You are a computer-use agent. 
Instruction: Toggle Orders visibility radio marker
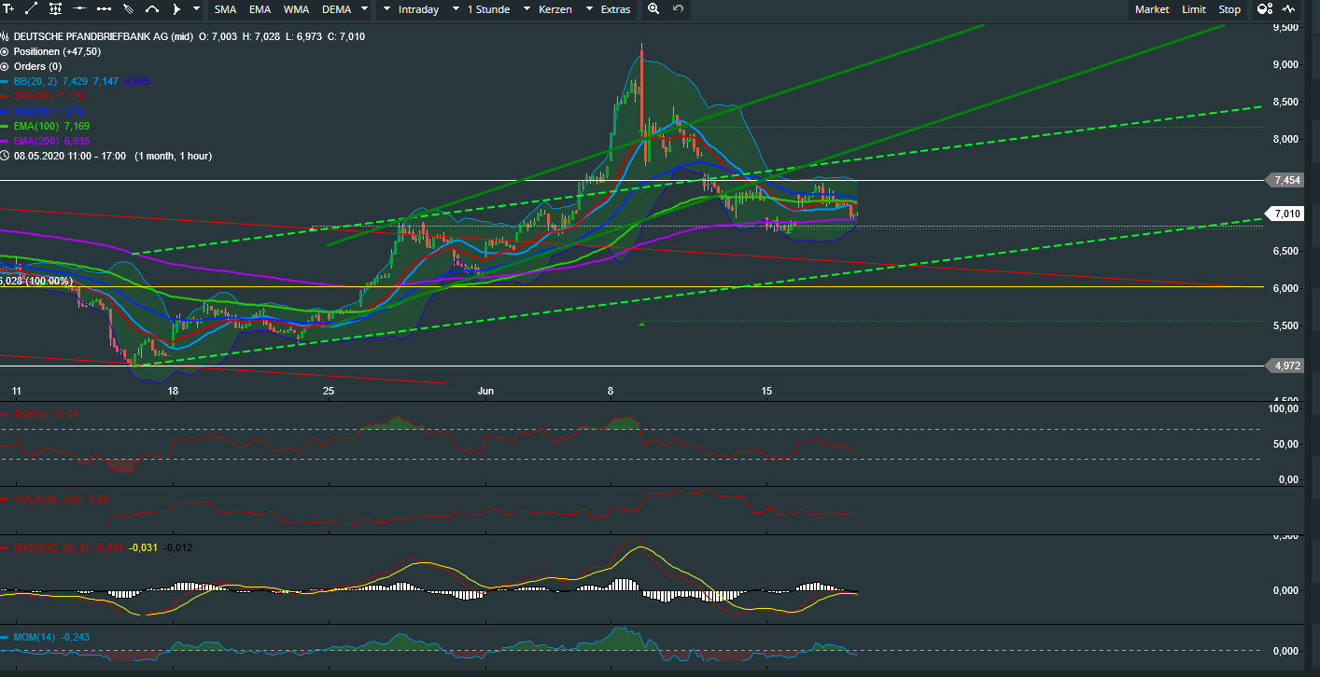click(x=6, y=66)
